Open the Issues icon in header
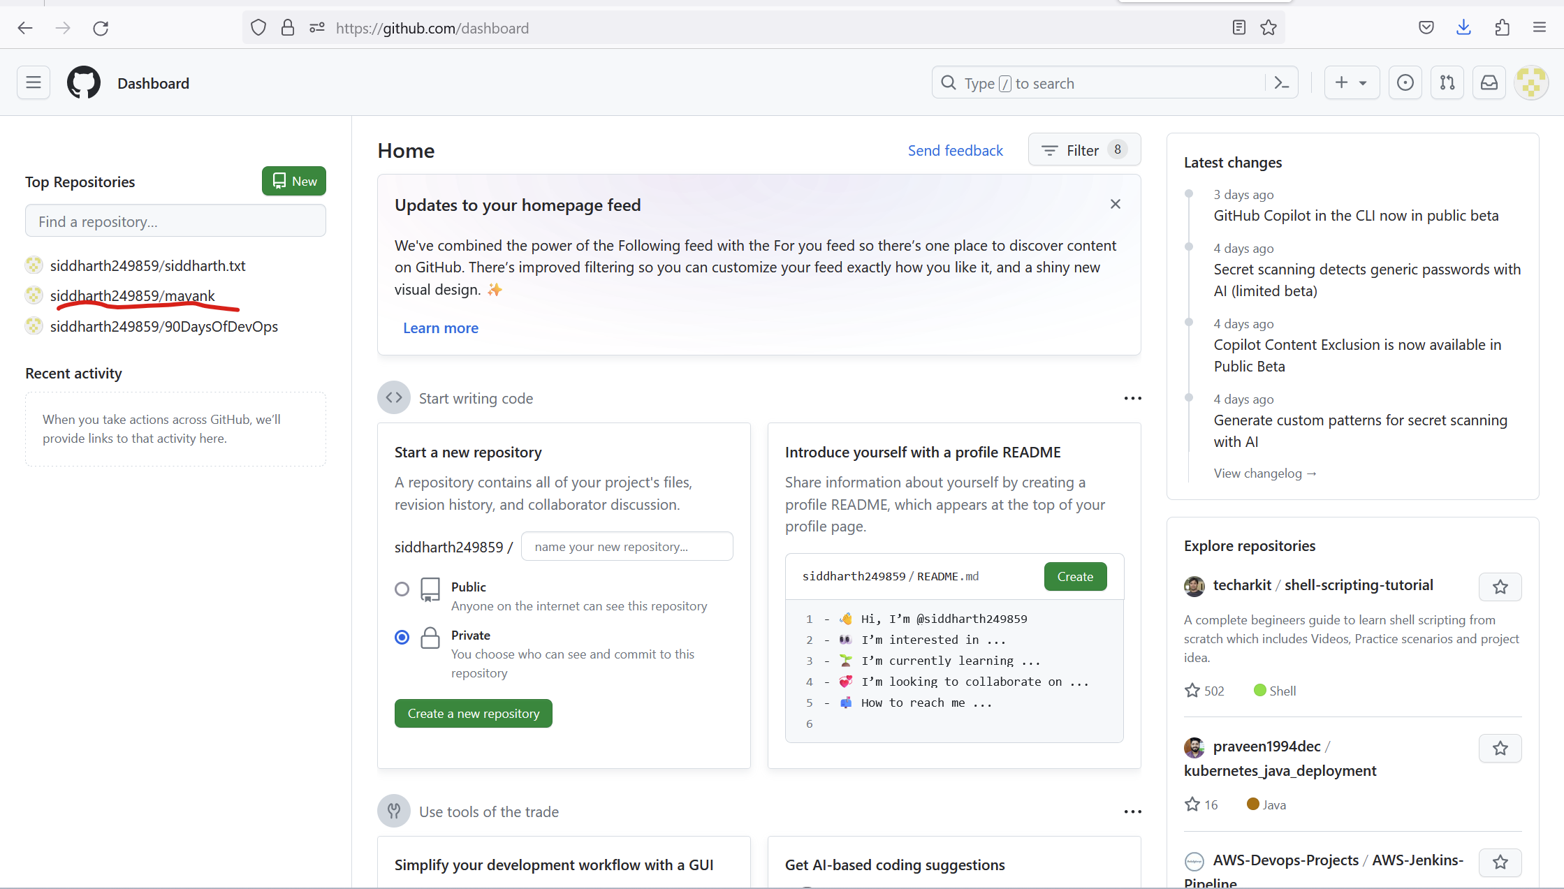Image resolution: width=1564 pixels, height=889 pixels. coord(1405,83)
